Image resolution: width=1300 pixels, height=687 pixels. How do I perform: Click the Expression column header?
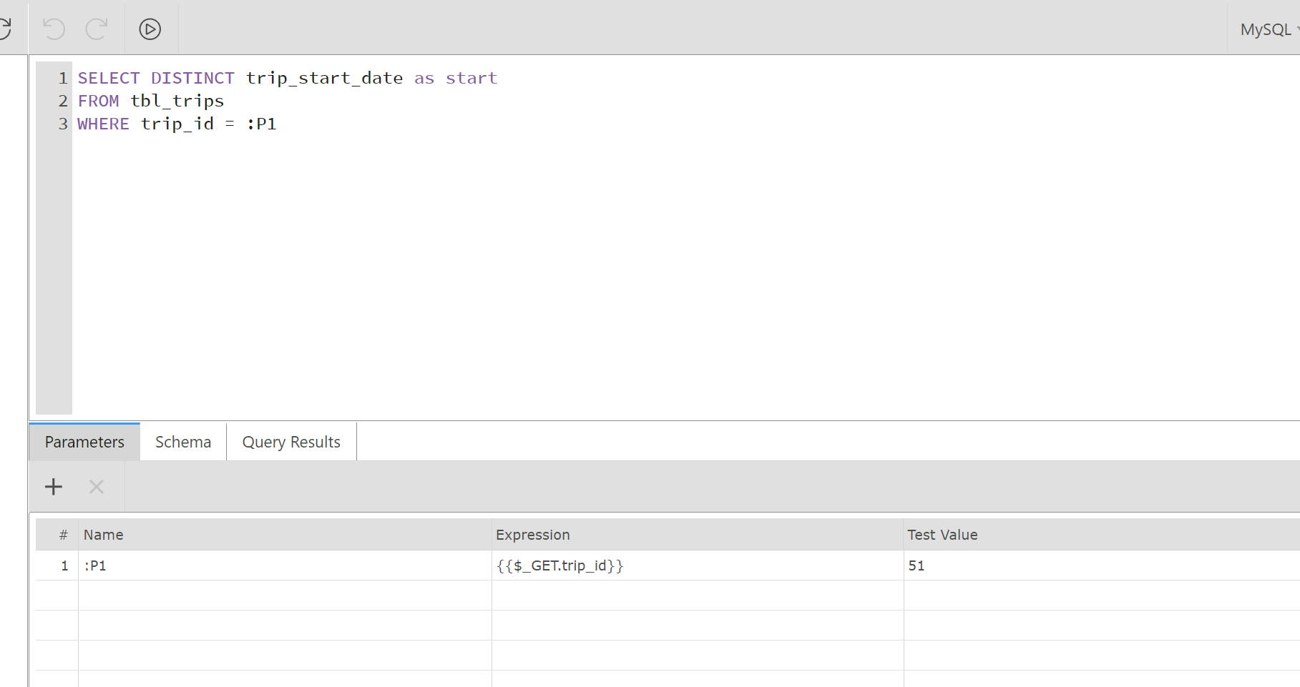532,534
